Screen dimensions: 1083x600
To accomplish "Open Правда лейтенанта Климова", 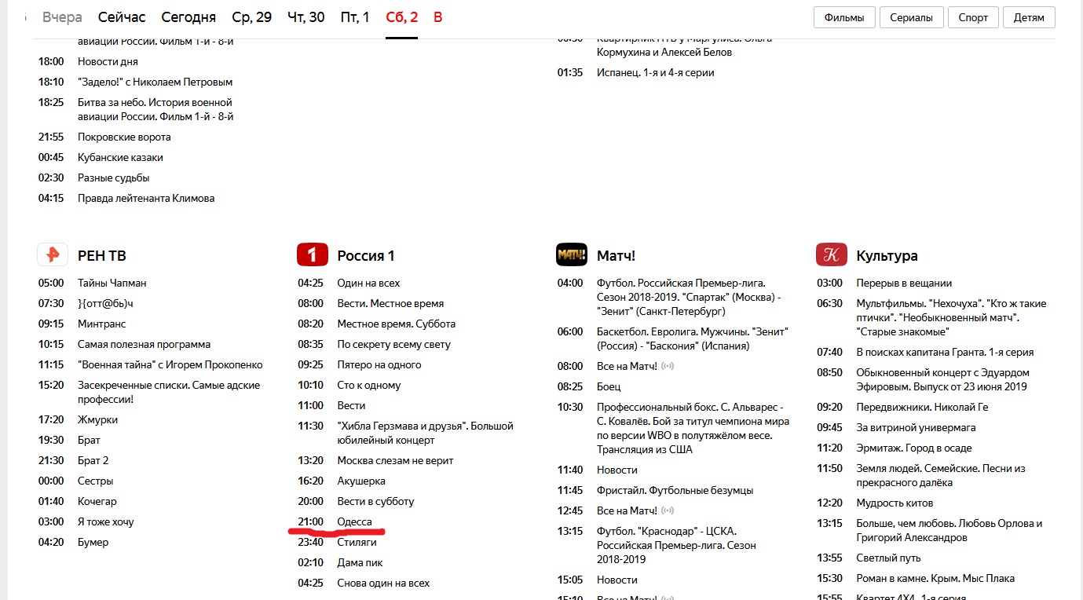I will point(146,198).
